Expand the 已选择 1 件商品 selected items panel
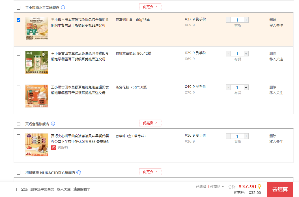This screenshot has width=299, height=197. 210,187
